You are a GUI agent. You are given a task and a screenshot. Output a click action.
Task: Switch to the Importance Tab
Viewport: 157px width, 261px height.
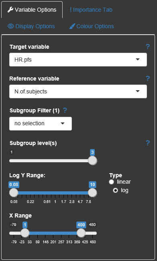click(91, 10)
